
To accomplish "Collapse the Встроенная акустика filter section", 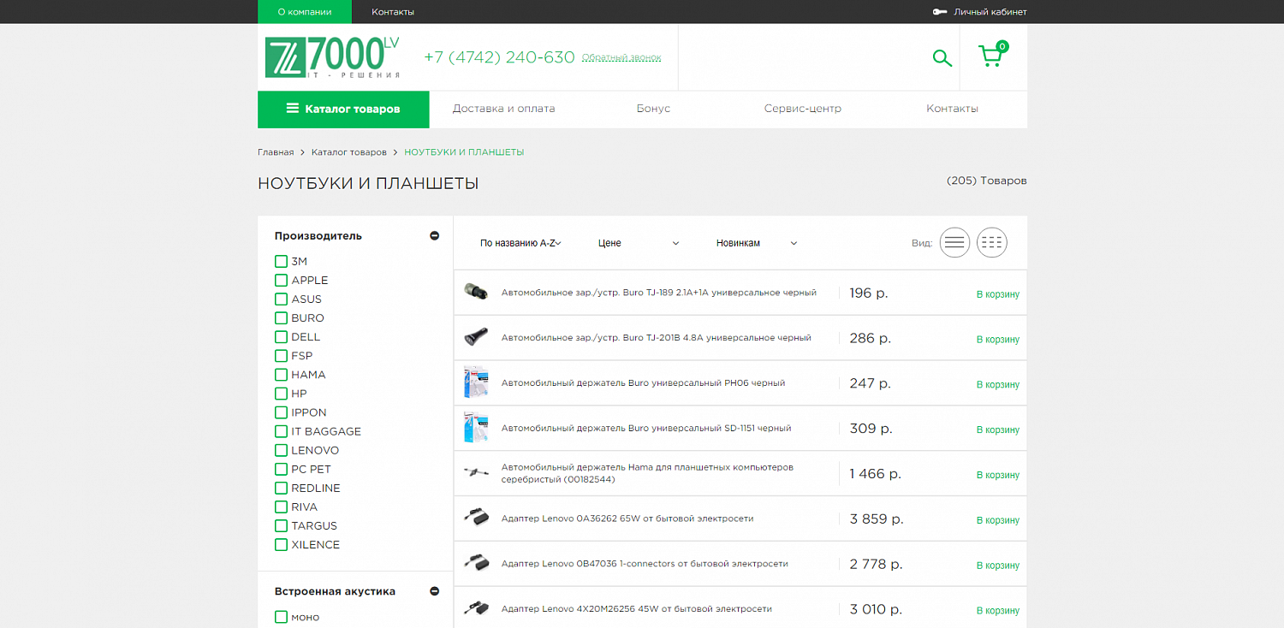I will click(x=434, y=591).
